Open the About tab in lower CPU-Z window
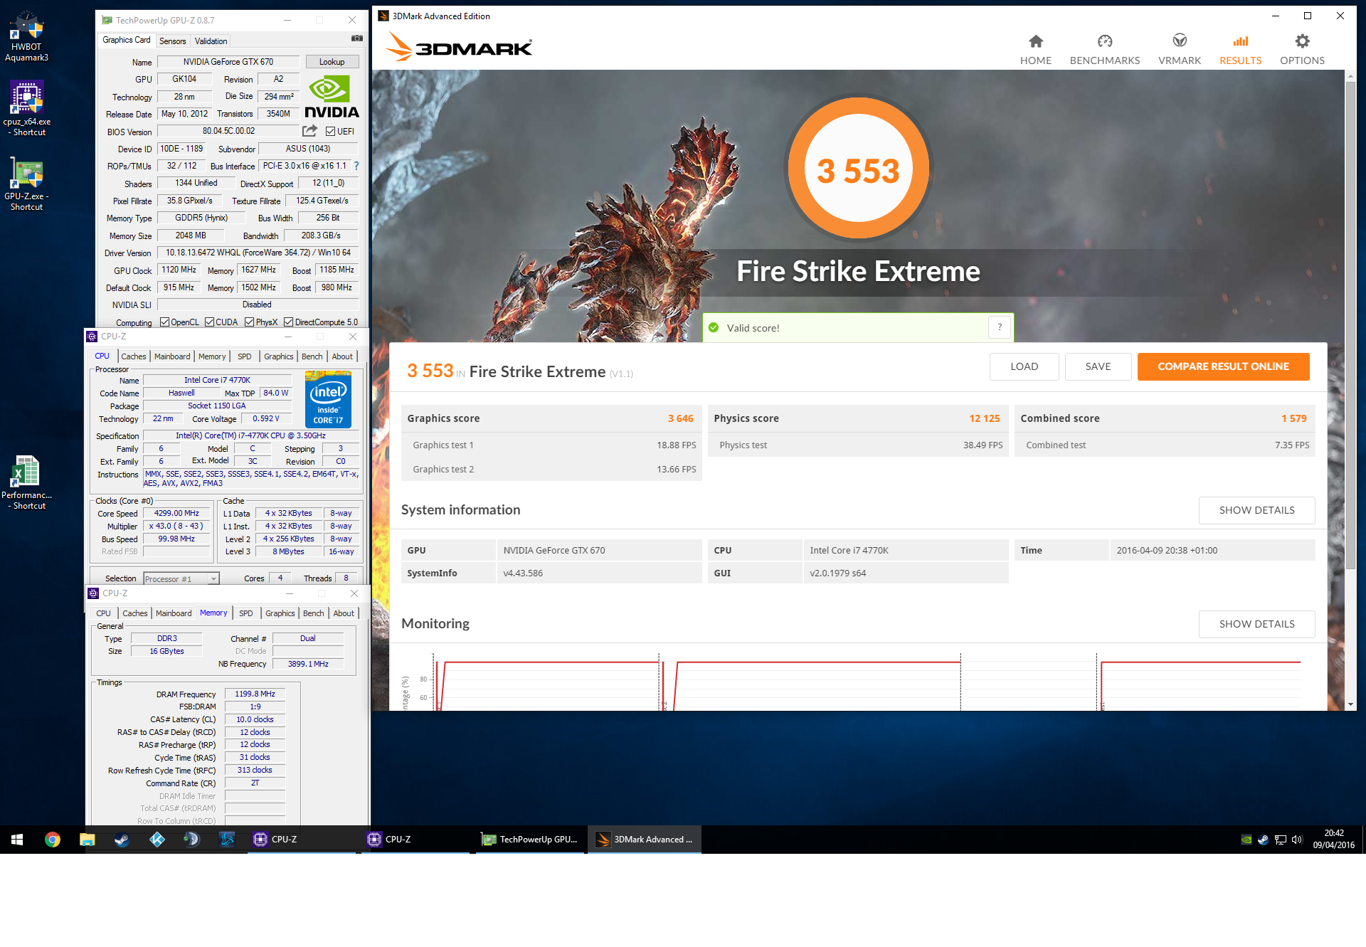 344,613
